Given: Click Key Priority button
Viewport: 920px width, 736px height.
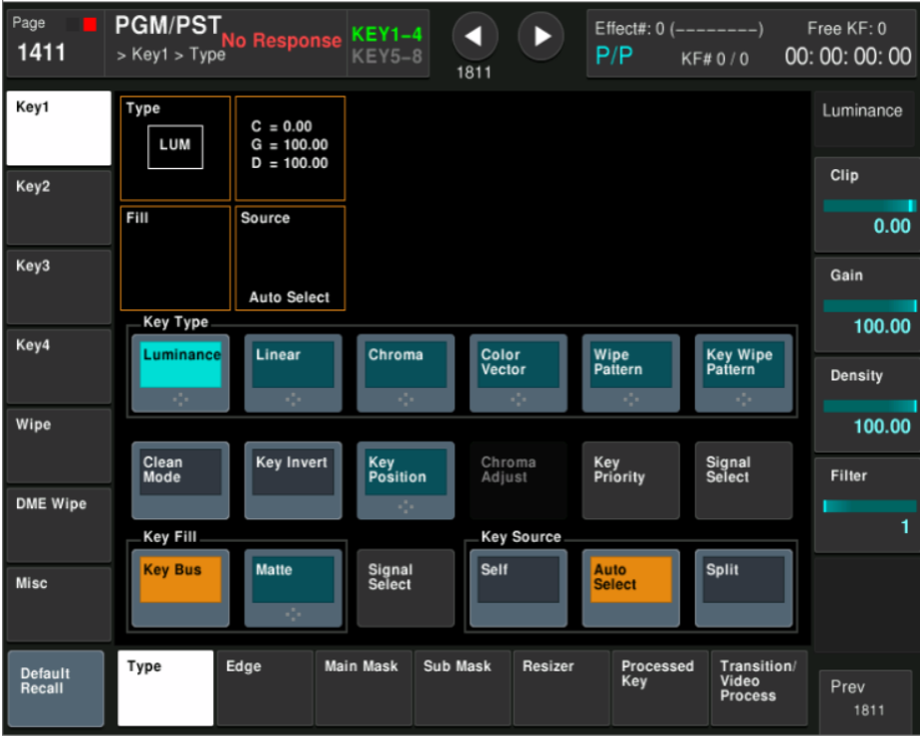Looking at the screenshot, I should coord(630,479).
